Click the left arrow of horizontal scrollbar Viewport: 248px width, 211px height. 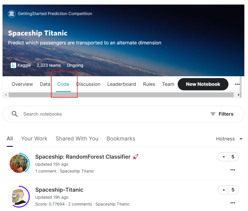click(x=6, y=95)
